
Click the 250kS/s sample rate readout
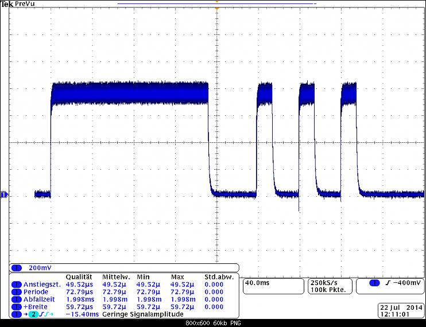click(324, 283)
